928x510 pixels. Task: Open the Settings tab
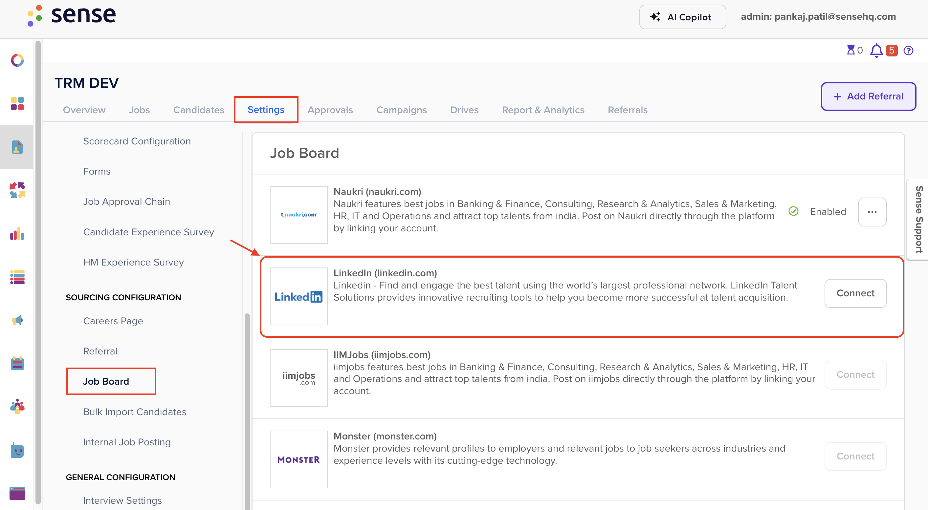point(266,109)
